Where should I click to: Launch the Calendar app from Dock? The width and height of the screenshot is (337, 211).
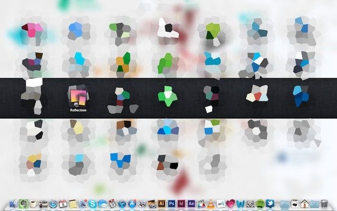tap(63, 204)
